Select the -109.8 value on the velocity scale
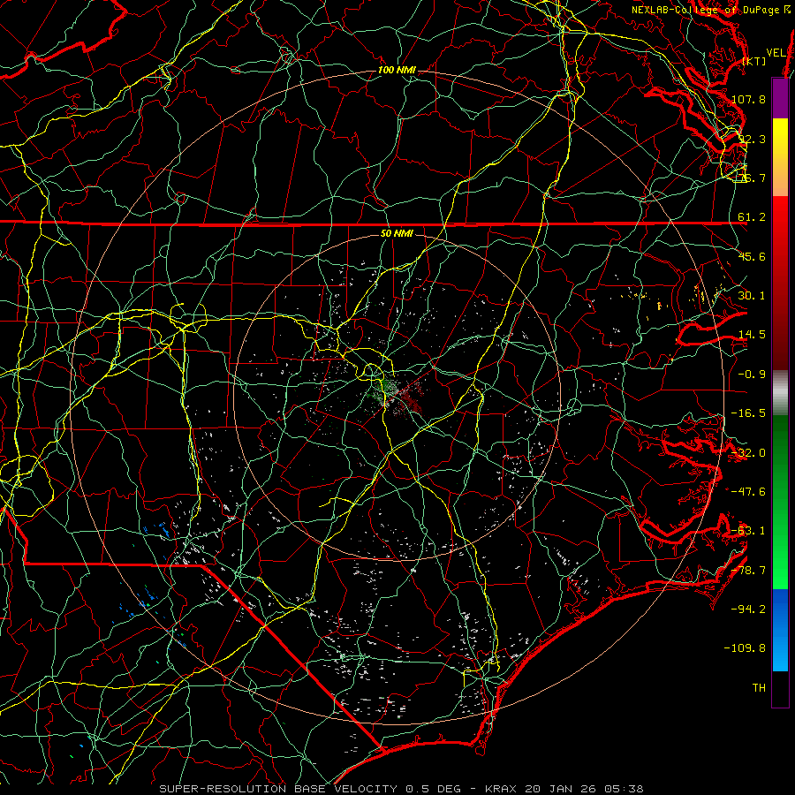The width and height of the screenshot is (795, 795). pyautogui.click(x=746, y=648)
